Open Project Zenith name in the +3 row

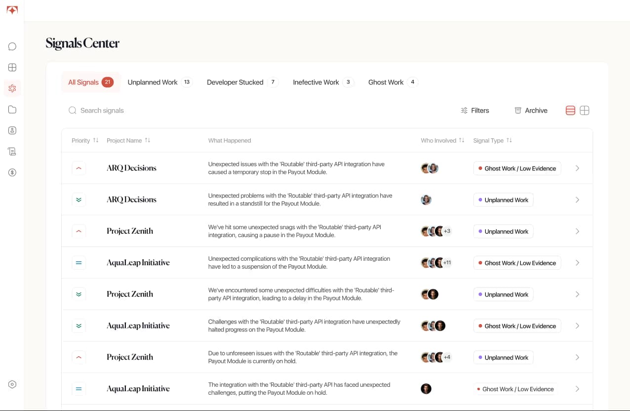tap(130, 231)
